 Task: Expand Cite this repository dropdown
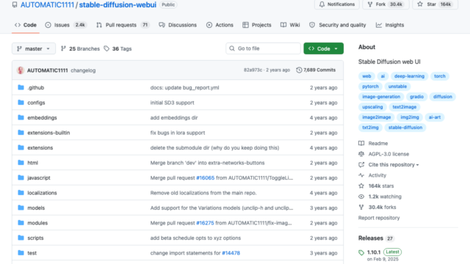pos(394,164)
